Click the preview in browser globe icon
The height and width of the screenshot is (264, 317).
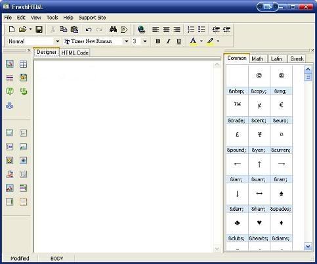(141, 30)
